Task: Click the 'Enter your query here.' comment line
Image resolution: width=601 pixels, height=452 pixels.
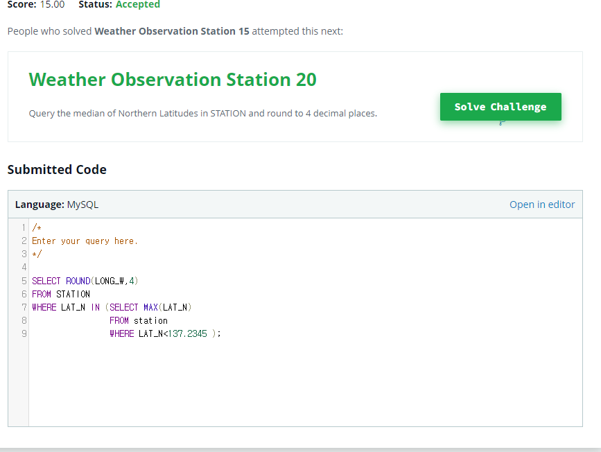Action: coord(85,241)
